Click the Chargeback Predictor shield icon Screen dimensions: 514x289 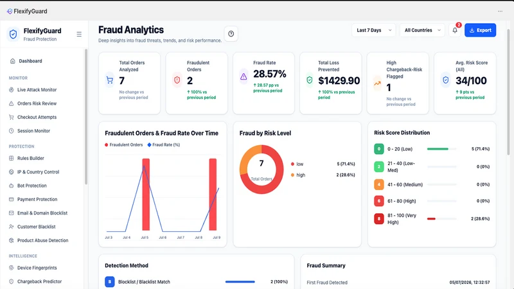(x=11, y=281)
